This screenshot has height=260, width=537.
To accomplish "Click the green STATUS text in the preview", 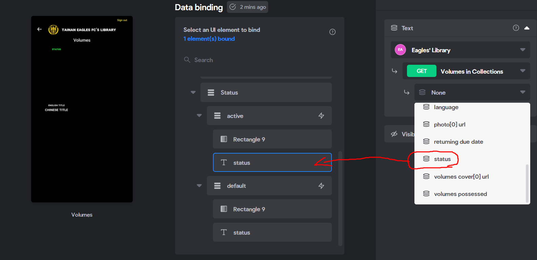I will click(57, 49).
